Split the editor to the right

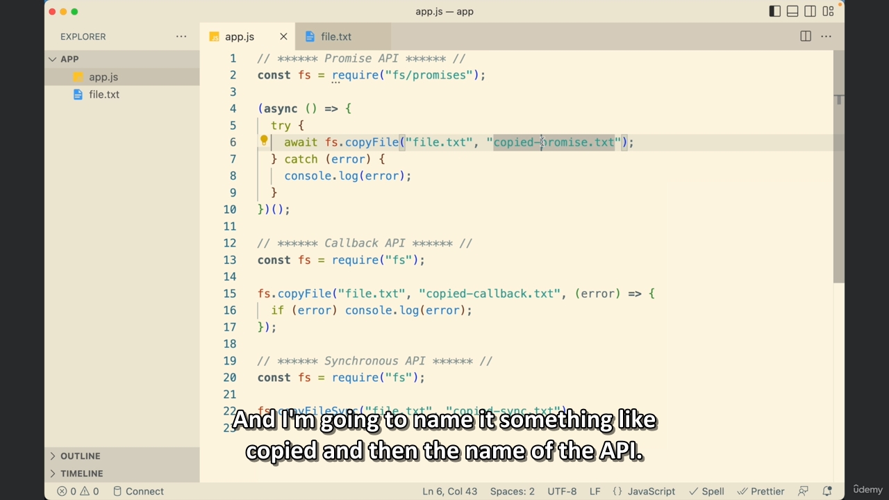pos(806,36)
